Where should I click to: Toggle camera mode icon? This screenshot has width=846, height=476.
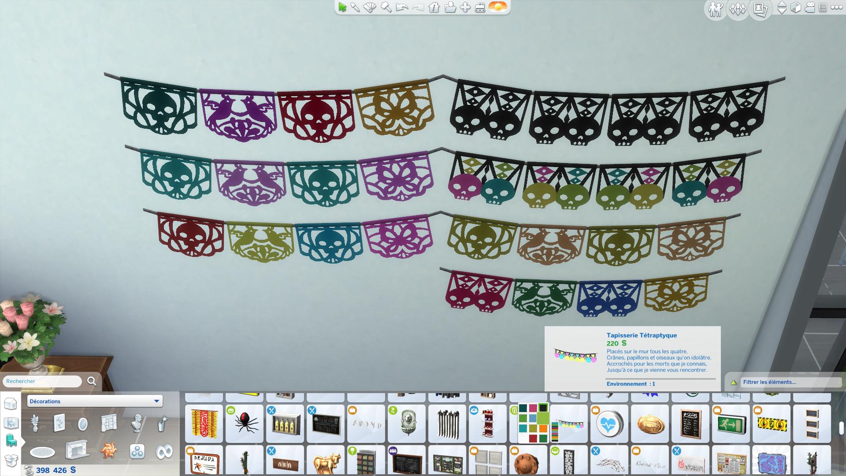tap(809, 7)
